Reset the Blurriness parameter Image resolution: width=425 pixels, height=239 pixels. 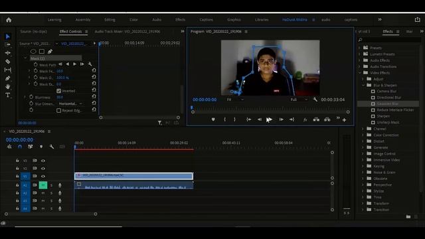[94, 96]
